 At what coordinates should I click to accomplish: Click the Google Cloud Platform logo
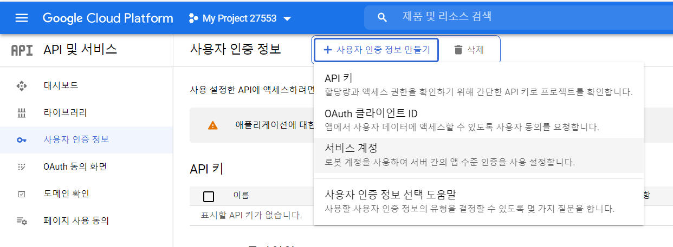(108, 18)
